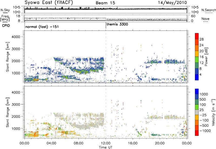Click the velocity swatch between 500 and 1000
Viewport: 216px width, 149px height.
click(x=197, y=97)
